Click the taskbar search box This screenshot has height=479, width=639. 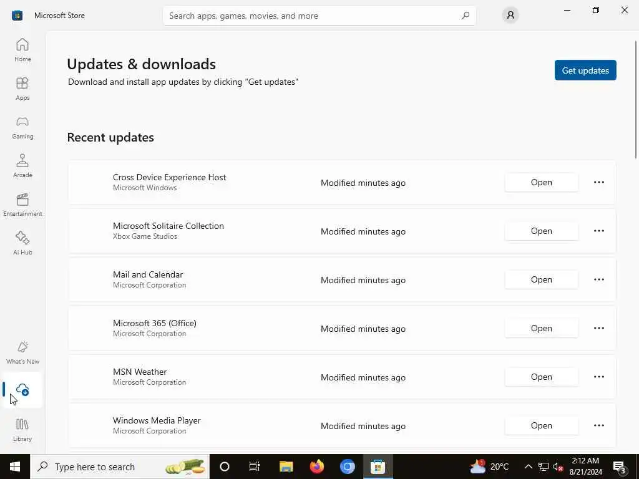(x=120, y=467)
